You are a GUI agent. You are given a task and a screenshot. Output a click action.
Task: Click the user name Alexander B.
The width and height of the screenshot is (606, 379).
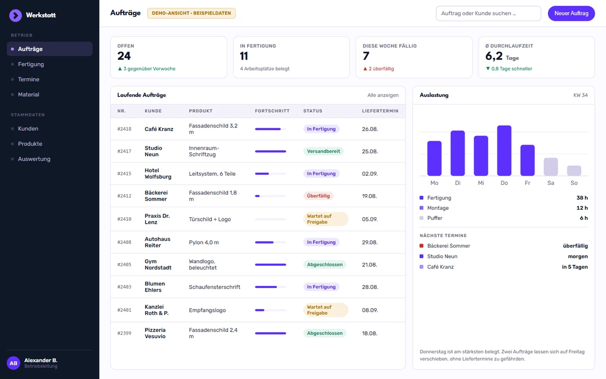coord(41,360)
